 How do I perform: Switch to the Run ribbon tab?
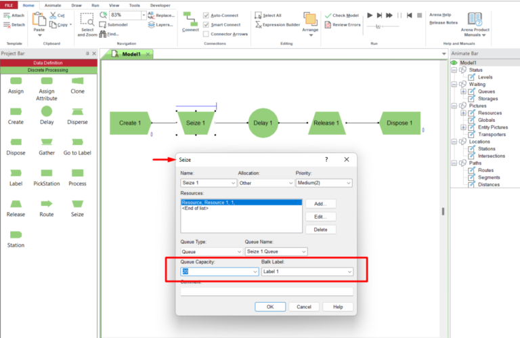[95, 5]
